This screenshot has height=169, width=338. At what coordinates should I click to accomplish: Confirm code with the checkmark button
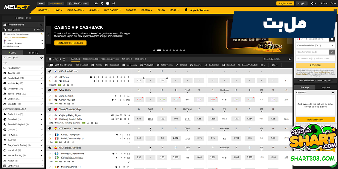tap(332, 52)
